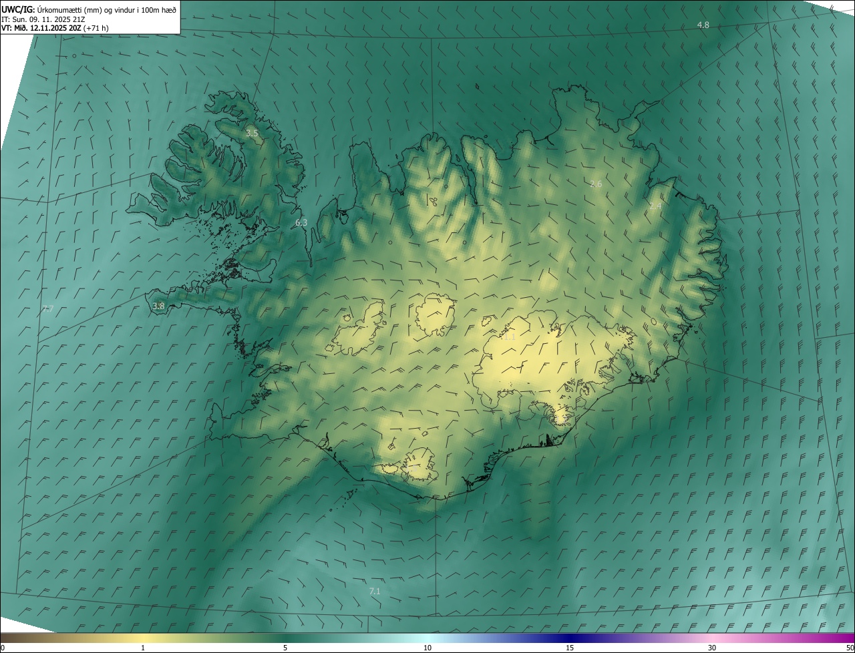Click the 'VT: Mið. 12.11.2025 20Z' line
This screenshot has width=855, height=653.
(55, 28)
